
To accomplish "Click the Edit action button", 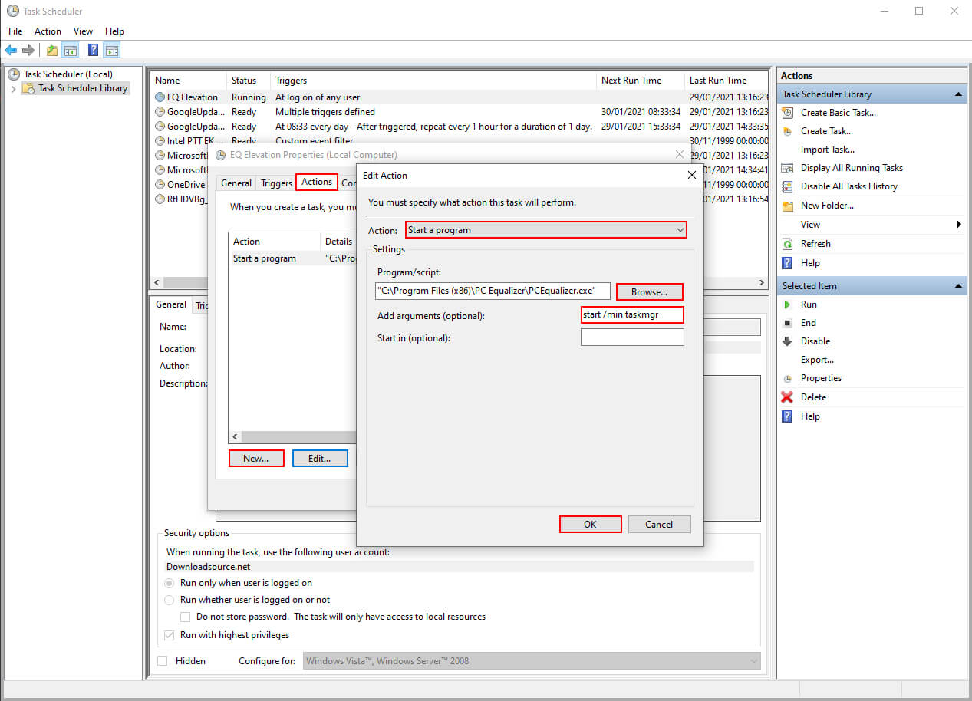I will point(320,459).
